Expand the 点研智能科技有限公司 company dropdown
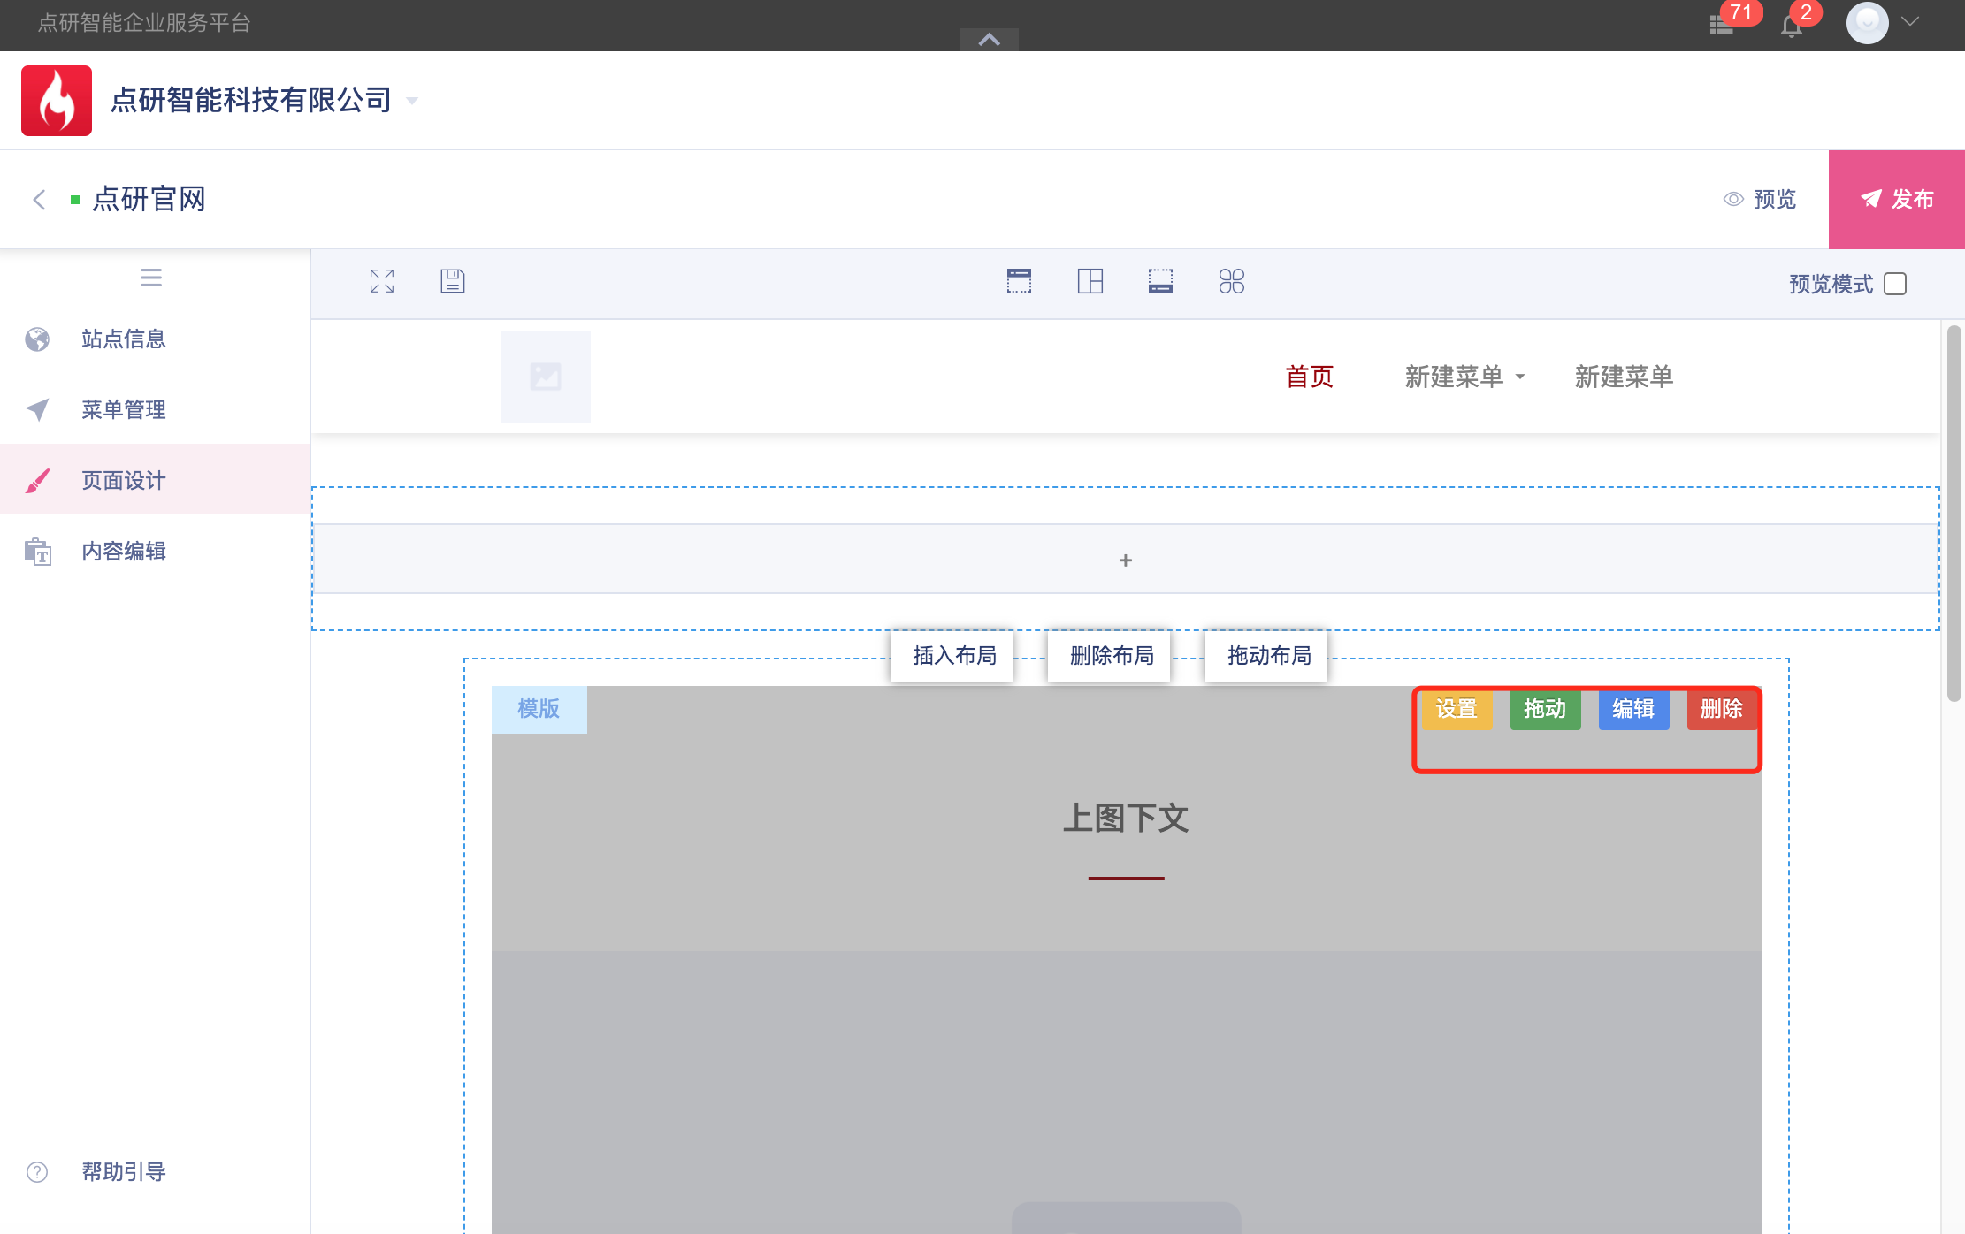This screenshot has height=1234, width=1965. click(x=412, y=102)
